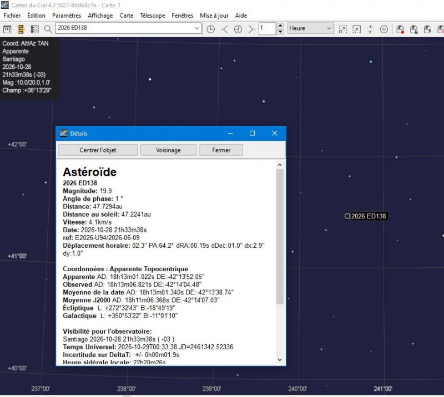Click the circular target toolbar icon
The height and width of the screenshot is (397, 444).
pos(384,29)
